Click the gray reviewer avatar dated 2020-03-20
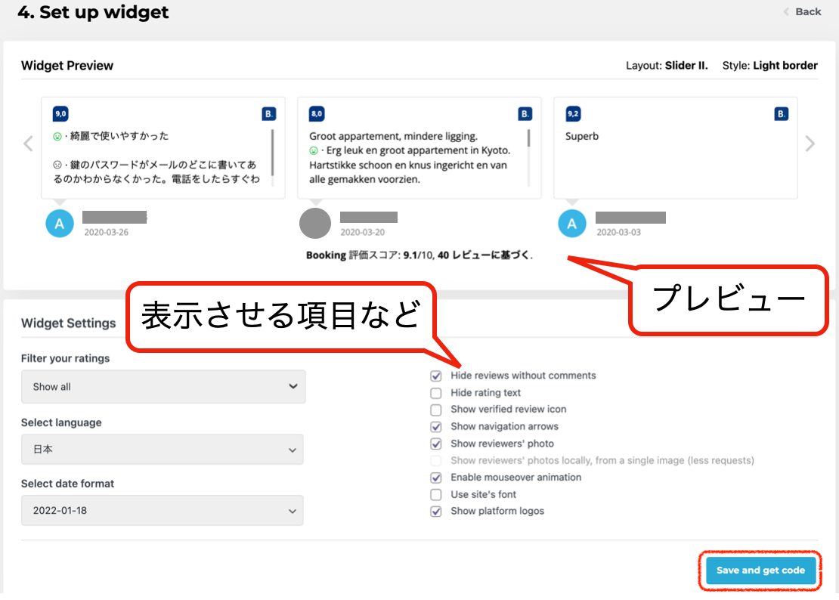This screenshot has width=839, height=600. 315,224
